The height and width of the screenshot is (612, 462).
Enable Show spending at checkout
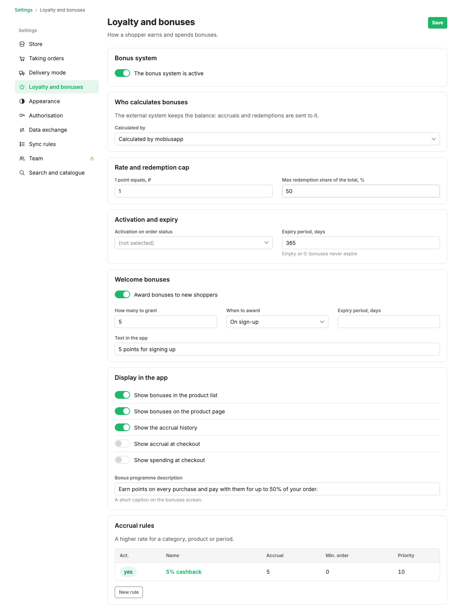[x=122, y=460]
